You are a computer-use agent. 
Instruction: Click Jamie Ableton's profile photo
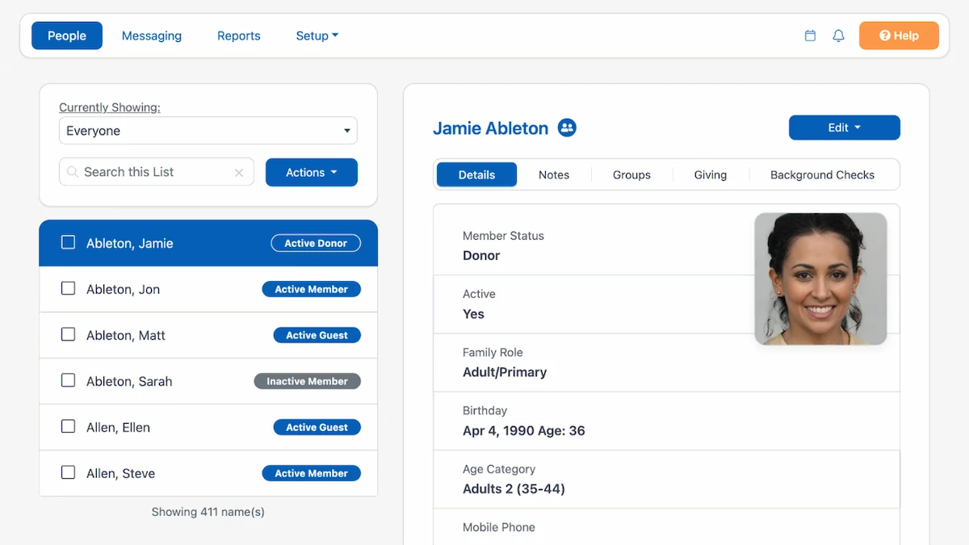(x=820, y=279)
